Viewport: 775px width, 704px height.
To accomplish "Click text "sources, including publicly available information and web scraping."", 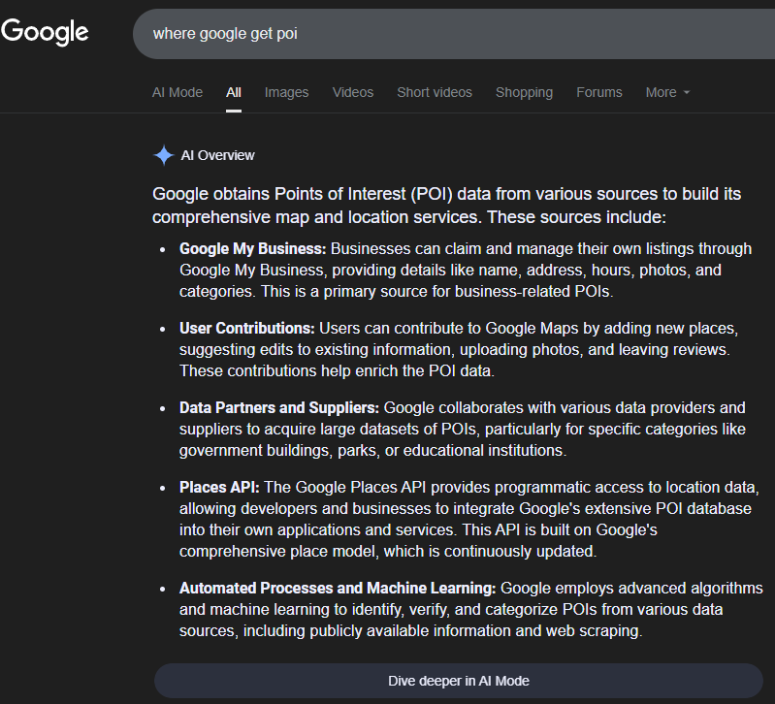I will [x=410, y=631].
